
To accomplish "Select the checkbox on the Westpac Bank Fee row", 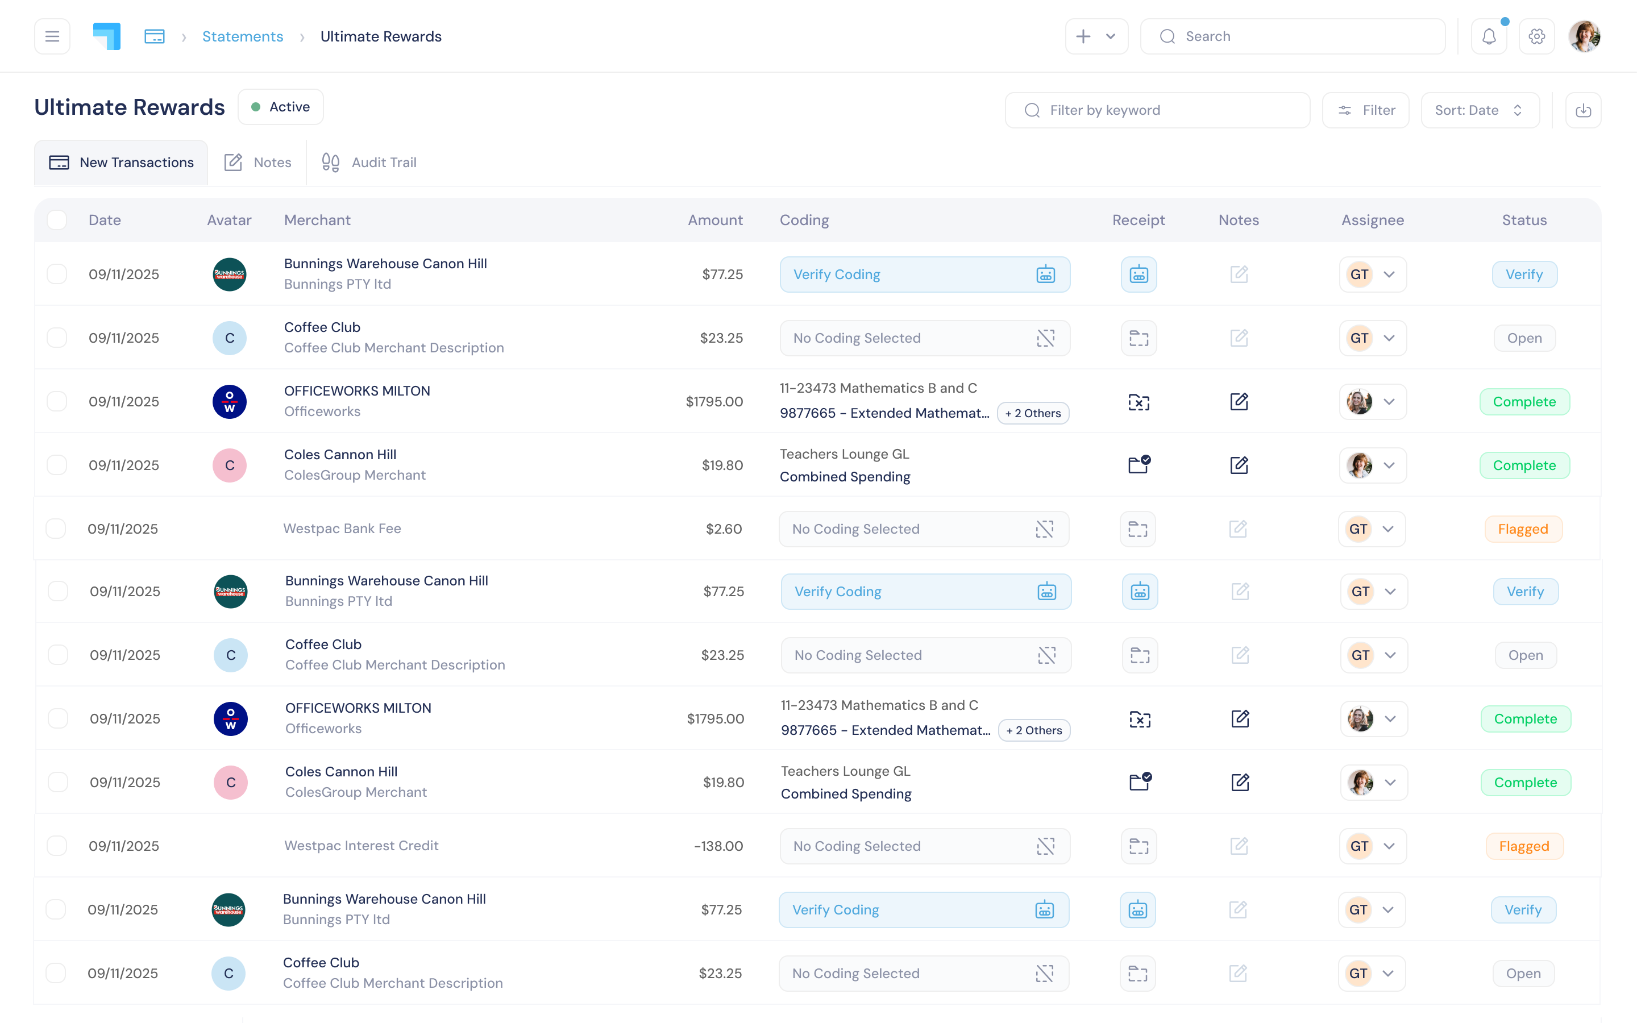I will (x=57, y=529).
